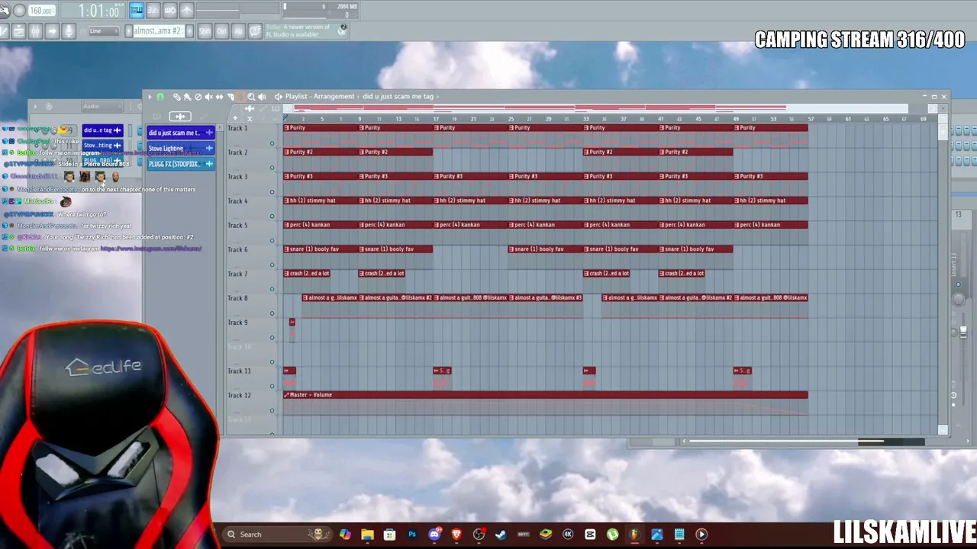This screenshot has height=549, width=977.
Task: Mute Track 8 with its green dot
Action: (x=272, y=313)
